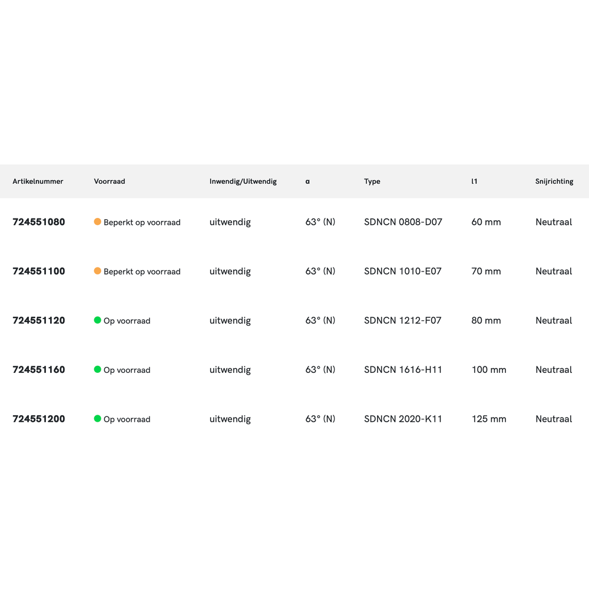This screenshot has width=589, height=589.
Task: Click the Type column header
Action: click(x=372, y=181)
